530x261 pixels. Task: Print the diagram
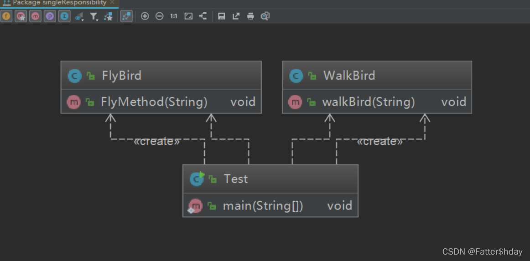pyautogui.click(x=250, y=16)
